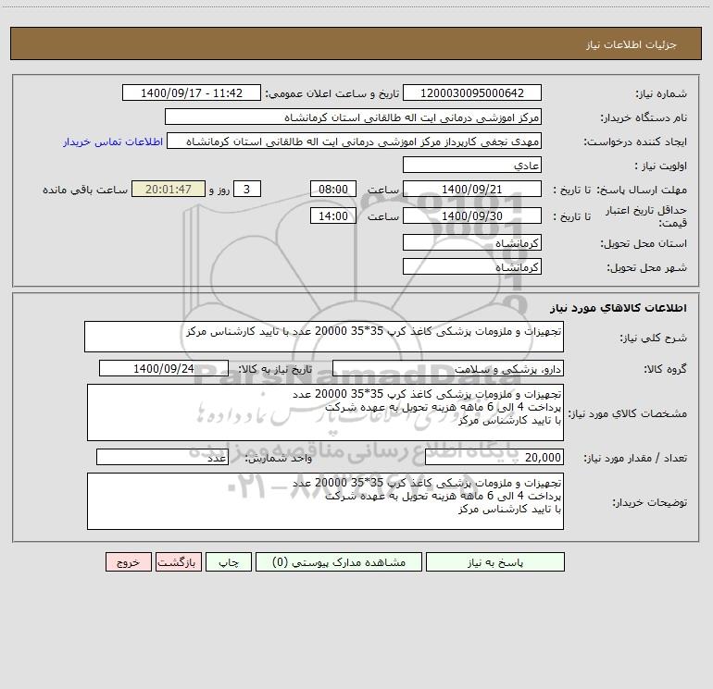Click the شرح کلی نیاز label
Viewport: 713px width, 689px height.
(x=654, y=338)
